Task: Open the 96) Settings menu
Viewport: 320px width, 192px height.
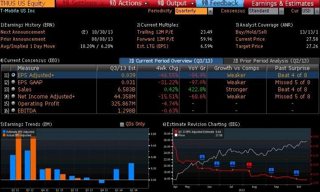Action: click(x=79, y=3)
